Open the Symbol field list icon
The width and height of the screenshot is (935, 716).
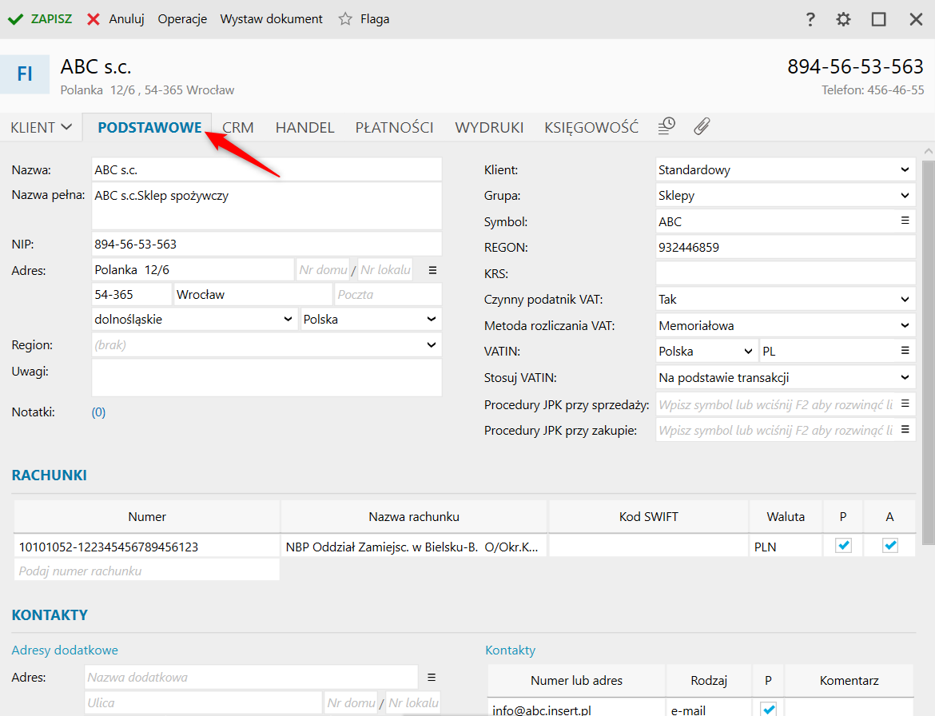[x=905, y=221]
